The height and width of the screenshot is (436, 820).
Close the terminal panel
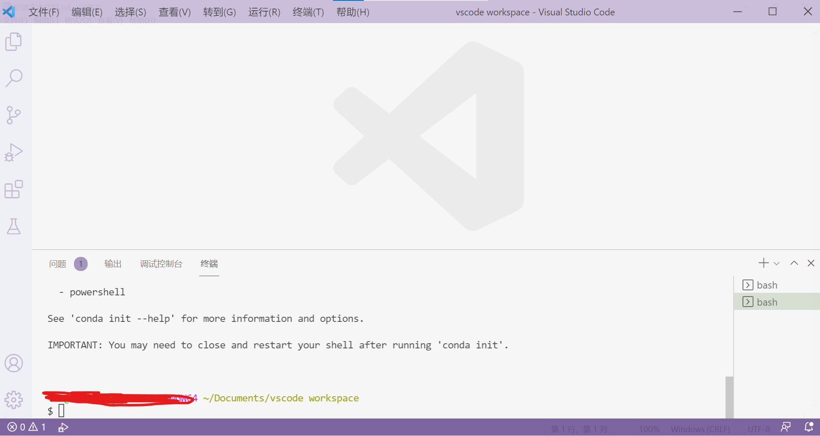click(811, 263)
